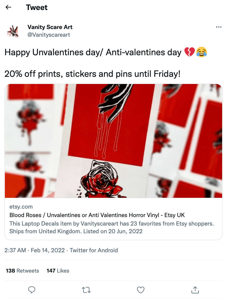Open the red Blood Roses card image
Viewport: 227px width, 299px height.
(113, 141)
